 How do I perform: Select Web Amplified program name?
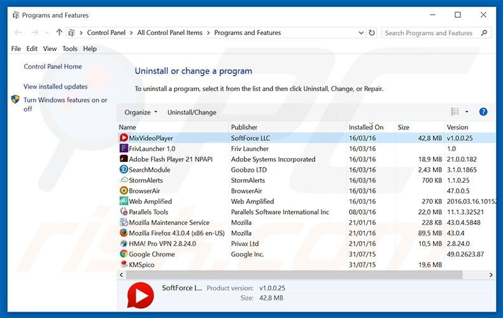point(150,201)
